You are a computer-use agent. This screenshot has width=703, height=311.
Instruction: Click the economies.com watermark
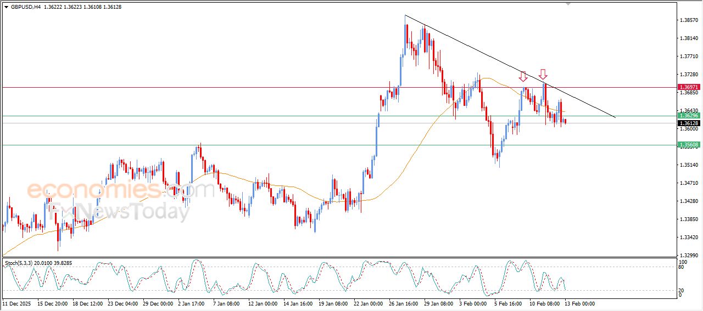click(121, 190)
